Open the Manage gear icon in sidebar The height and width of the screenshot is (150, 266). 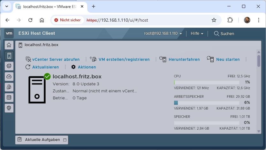[9, 66]
